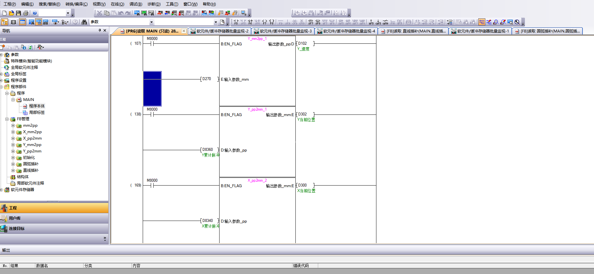Open the 帮助(H) menu
Viewport: 594px width, 274px height.
tap(209, 4)
